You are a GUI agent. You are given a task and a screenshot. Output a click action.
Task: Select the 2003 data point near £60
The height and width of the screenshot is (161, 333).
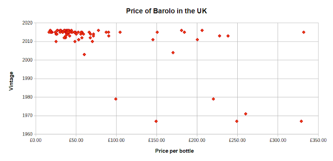point(84,54)
